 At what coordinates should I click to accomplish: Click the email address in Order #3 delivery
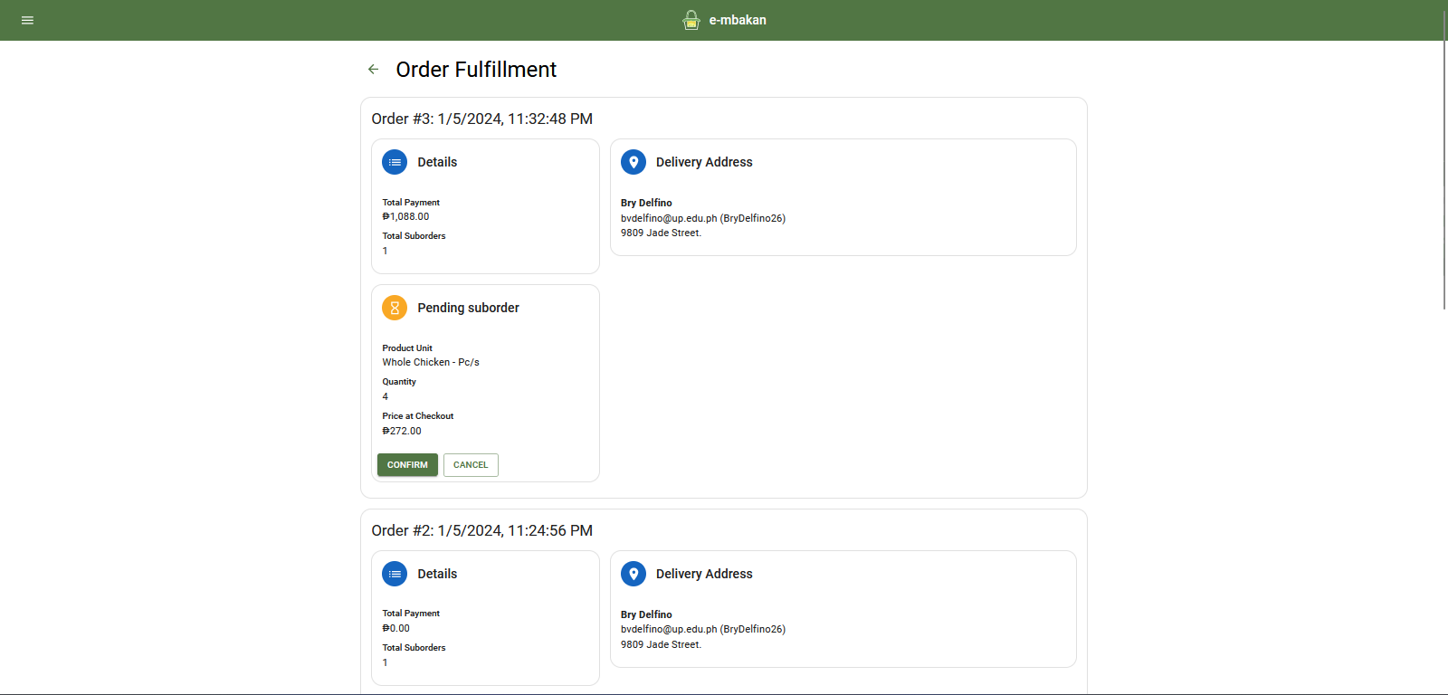[x=668, y=218]
